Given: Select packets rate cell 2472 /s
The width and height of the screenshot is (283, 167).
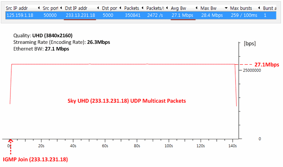Looking at the screenshot, I should (x=155, y=15).
